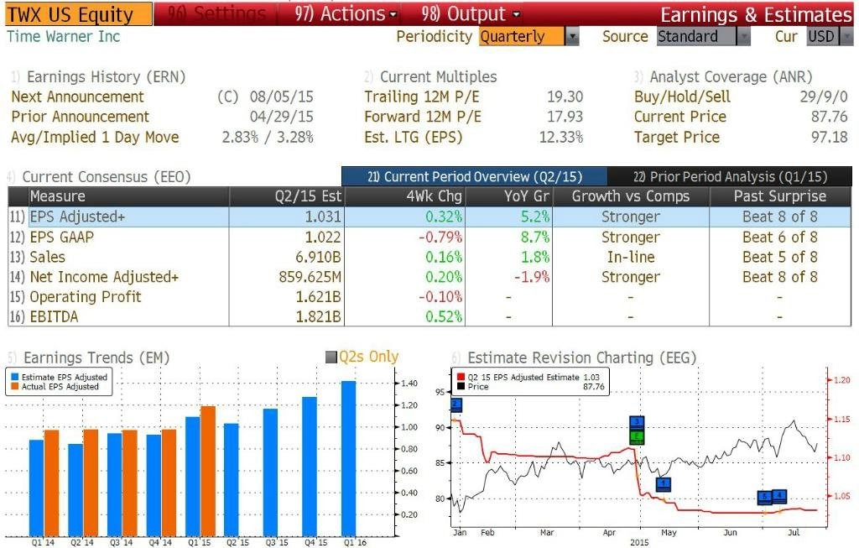
Task: Click the Est. LTG (EPS) value 12.33%
Action: [561, 137]
